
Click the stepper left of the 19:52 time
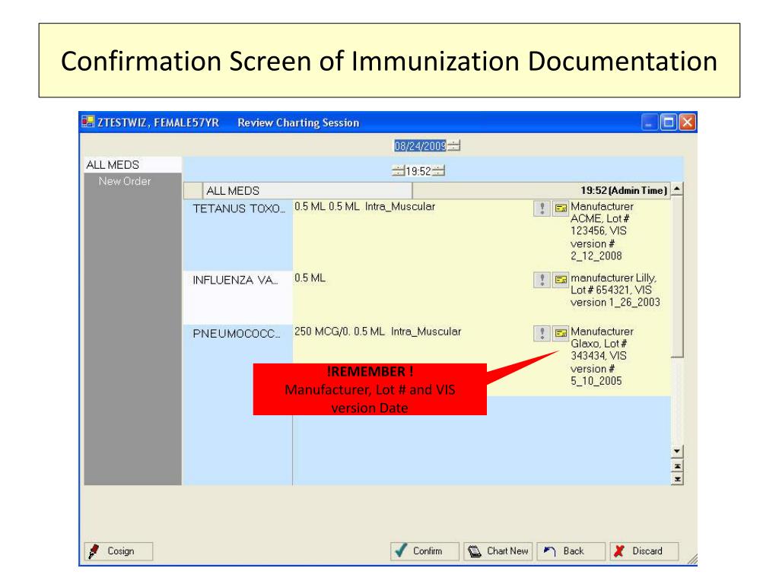(x=399, y=171)
